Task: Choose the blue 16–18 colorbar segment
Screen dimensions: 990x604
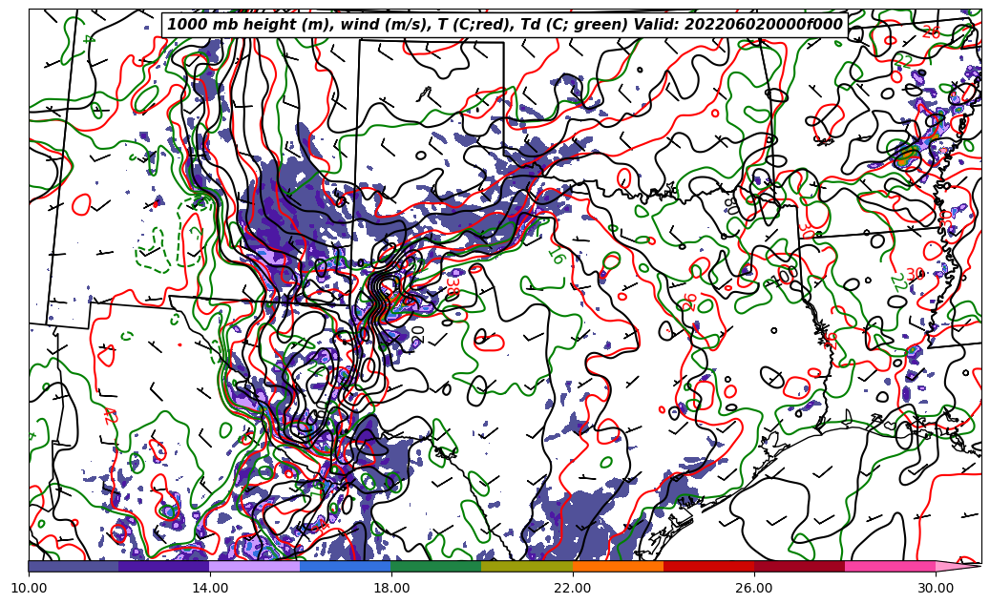Action: (x=346, y=566)
